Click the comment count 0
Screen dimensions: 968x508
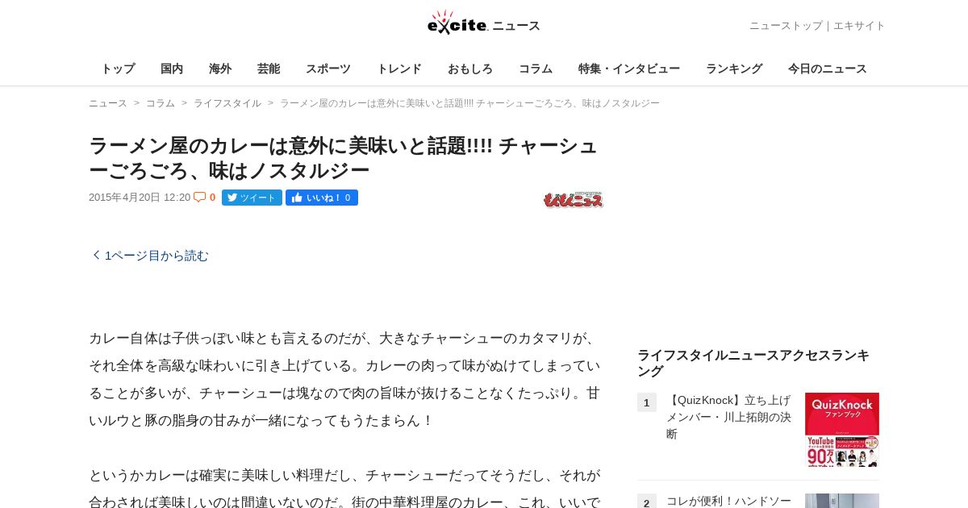click(x=212, y=198)
